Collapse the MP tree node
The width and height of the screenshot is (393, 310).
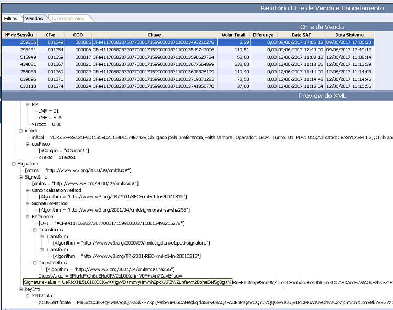[x=27, y=105]
